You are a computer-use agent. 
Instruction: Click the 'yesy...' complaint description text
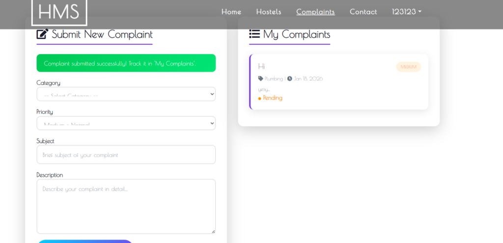point(264,89)
